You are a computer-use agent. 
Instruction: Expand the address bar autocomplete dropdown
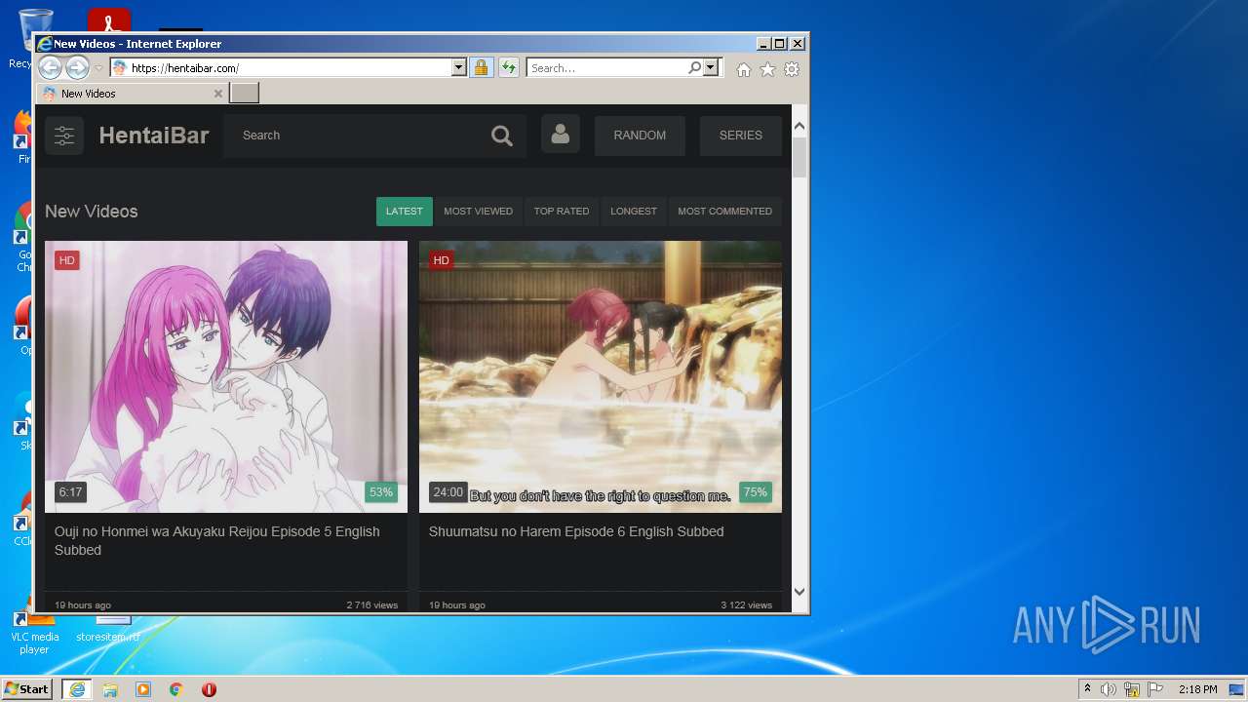coord(459,68)
